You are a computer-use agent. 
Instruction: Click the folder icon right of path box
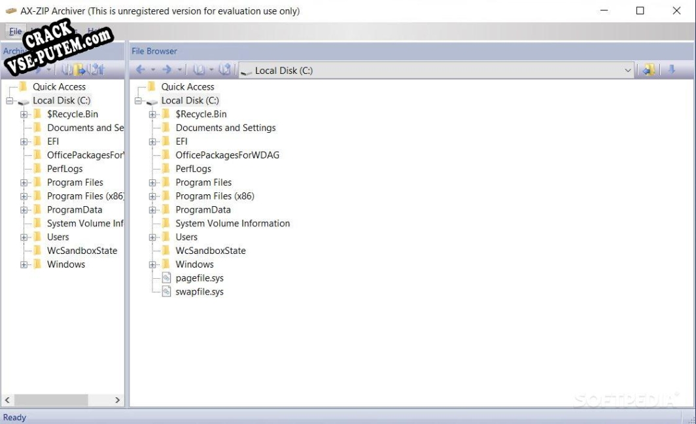click(648, 70)
